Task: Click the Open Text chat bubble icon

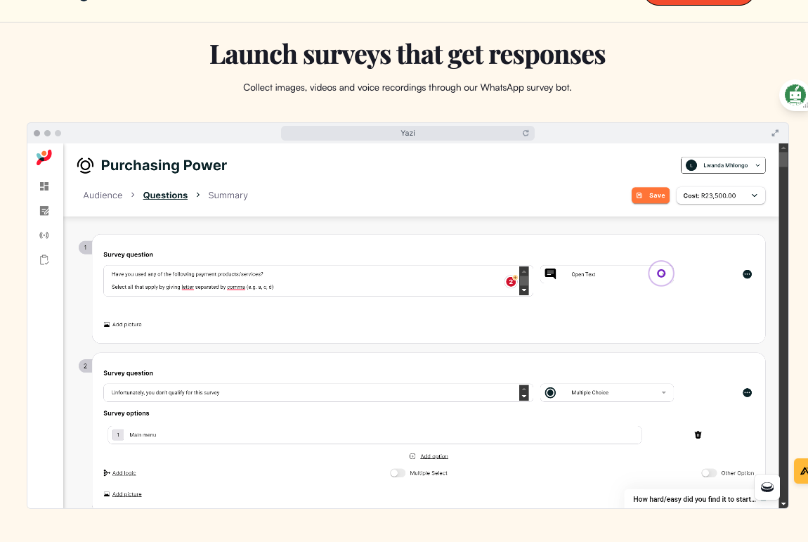Action: 550,274
